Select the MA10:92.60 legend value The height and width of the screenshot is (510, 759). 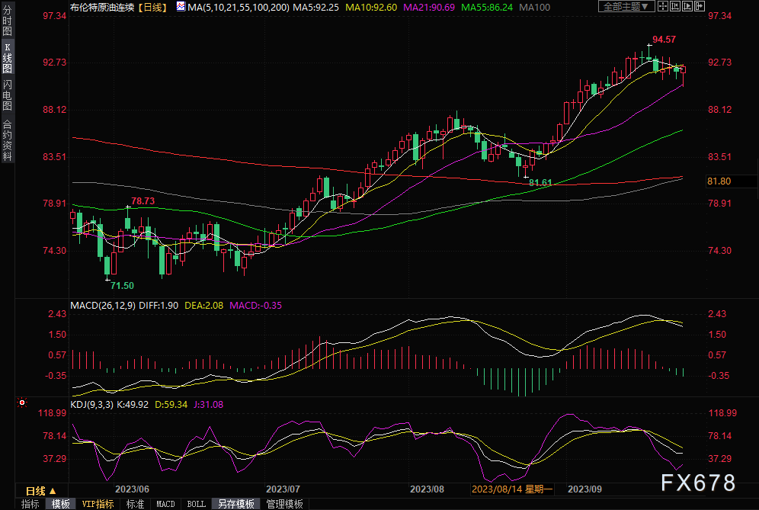tap(371, 8)
